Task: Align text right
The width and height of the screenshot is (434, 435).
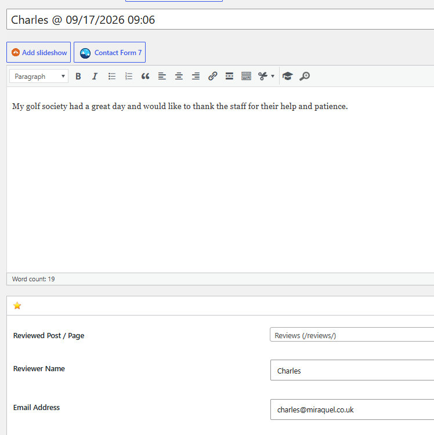Action: 196,76
